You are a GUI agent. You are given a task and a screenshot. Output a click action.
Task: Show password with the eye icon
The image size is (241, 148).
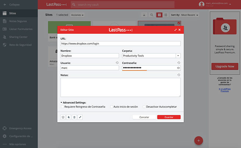[x=178, y=68]
